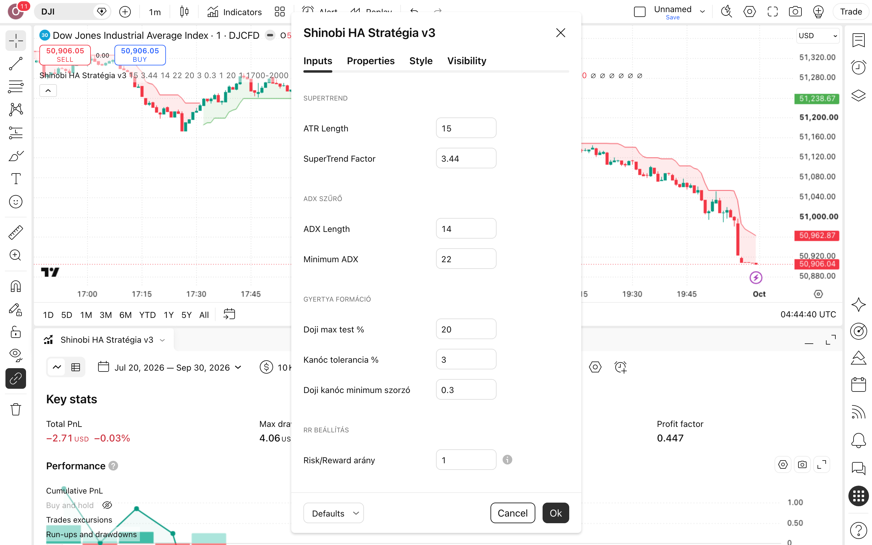Take a chart snapshot with camera icon
The image size is (872, 545).
(x=795, y=12)
